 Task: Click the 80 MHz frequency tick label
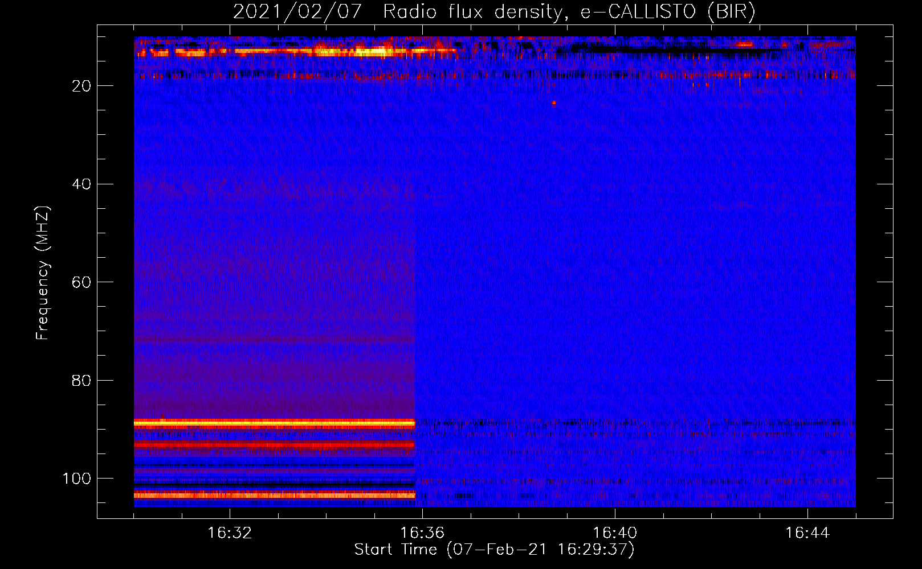[82, 380]
